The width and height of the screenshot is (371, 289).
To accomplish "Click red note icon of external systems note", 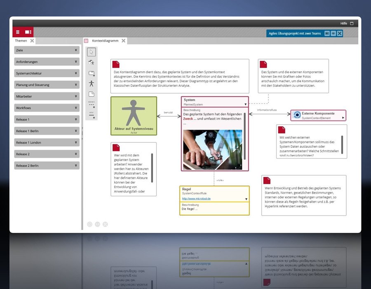I will 282,130.
